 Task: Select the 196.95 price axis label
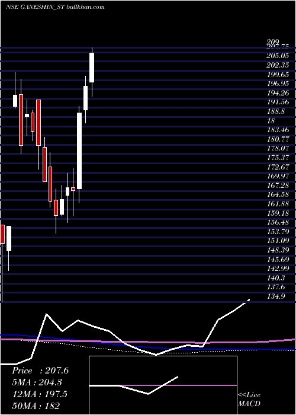pyautogui.click(x=278, y=84)
